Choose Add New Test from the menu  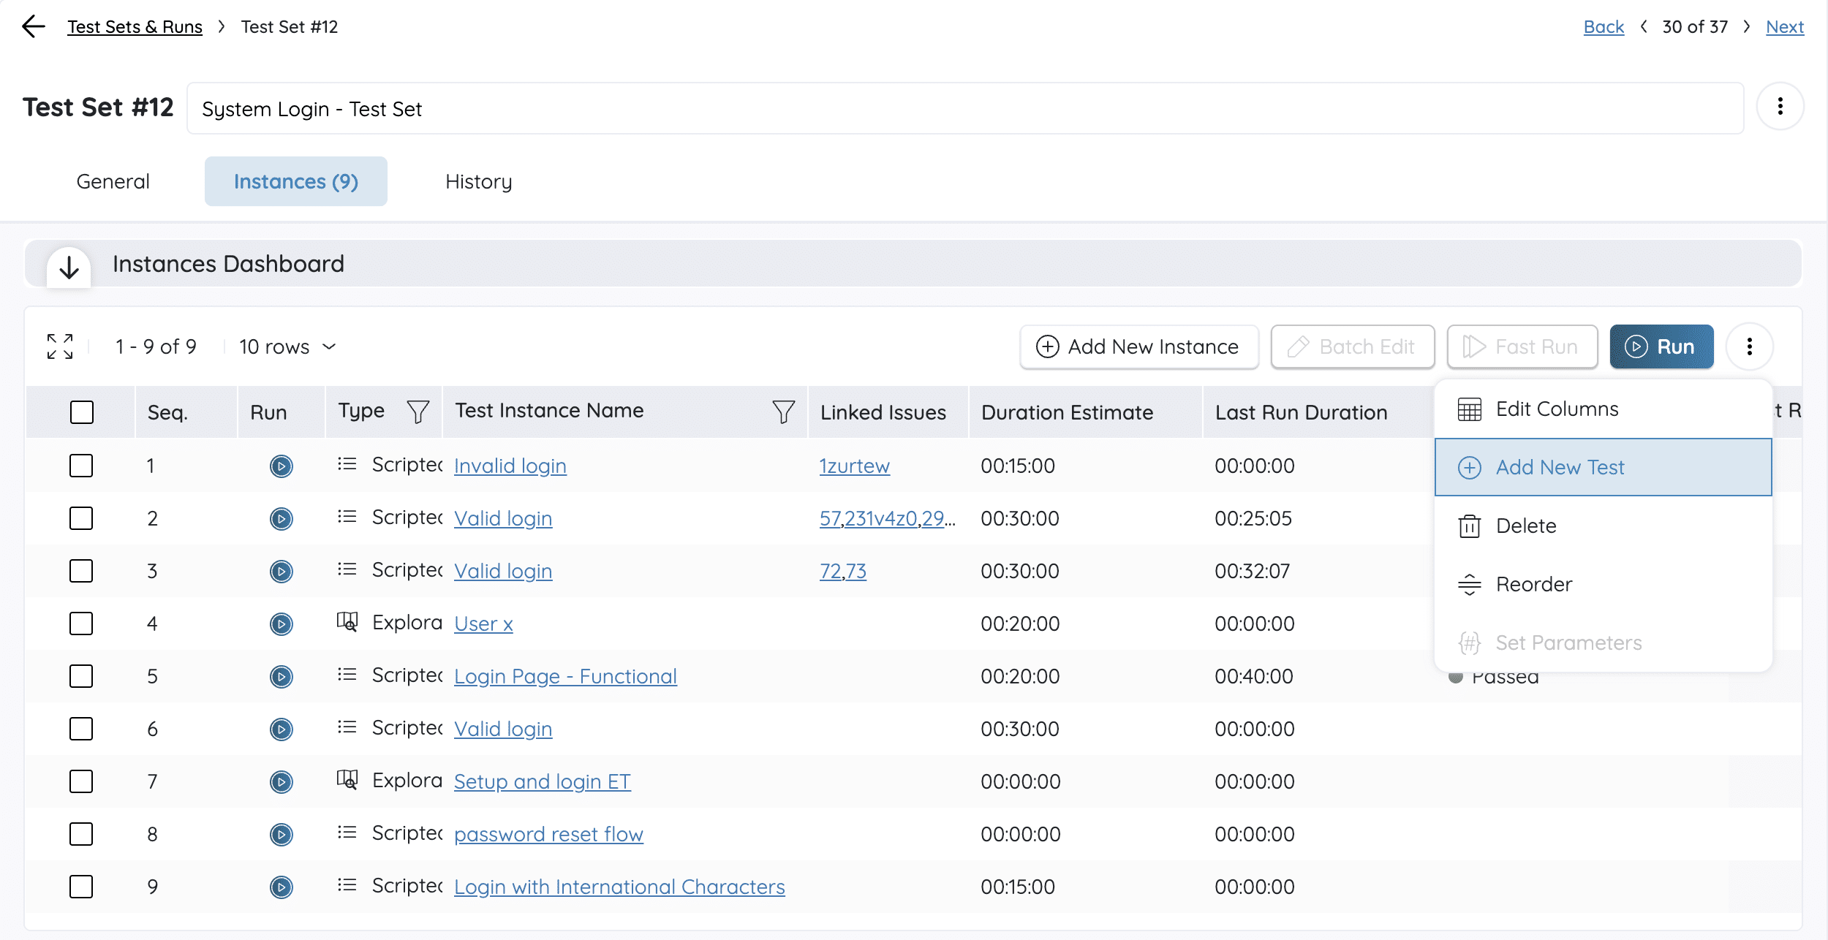pyautogui.click(x=1603, y=467)
